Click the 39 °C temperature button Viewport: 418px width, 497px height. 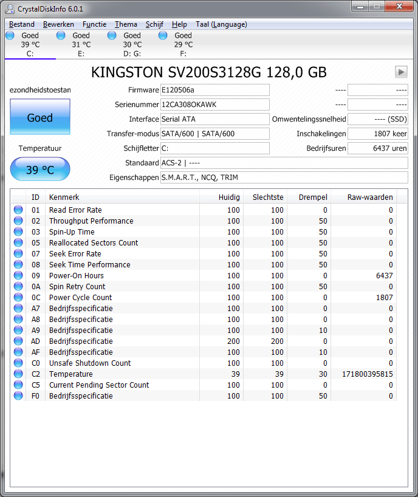40,170
